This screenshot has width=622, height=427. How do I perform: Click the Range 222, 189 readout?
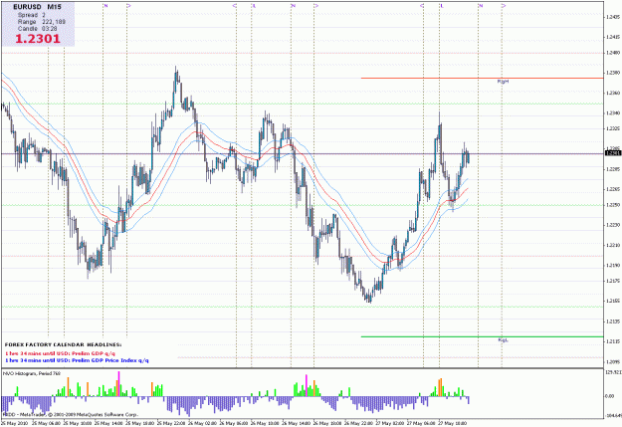41,22
